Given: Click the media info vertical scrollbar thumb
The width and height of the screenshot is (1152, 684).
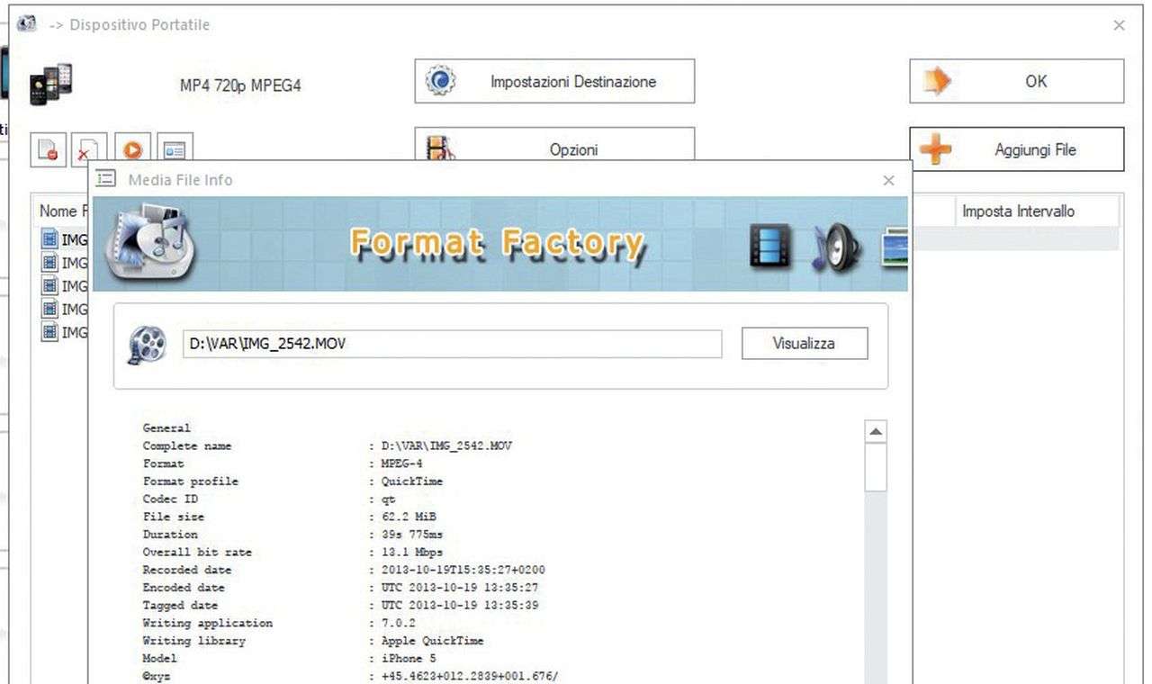Looking at the screenshot, I should coord(876,468).
